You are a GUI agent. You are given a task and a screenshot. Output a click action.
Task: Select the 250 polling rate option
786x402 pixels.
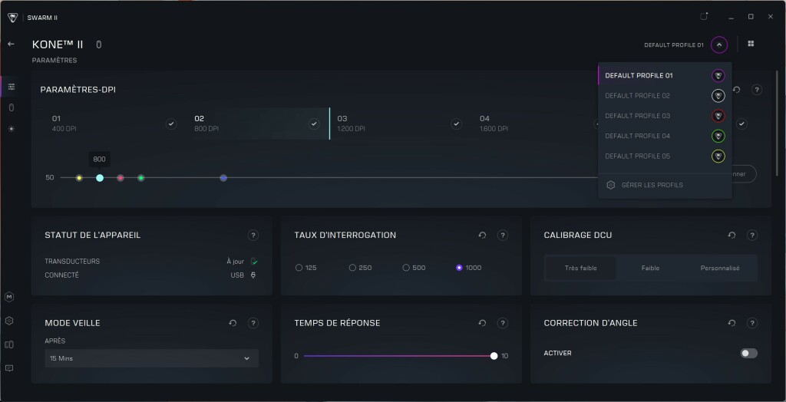pyautogui.click(x=361, y=268)
